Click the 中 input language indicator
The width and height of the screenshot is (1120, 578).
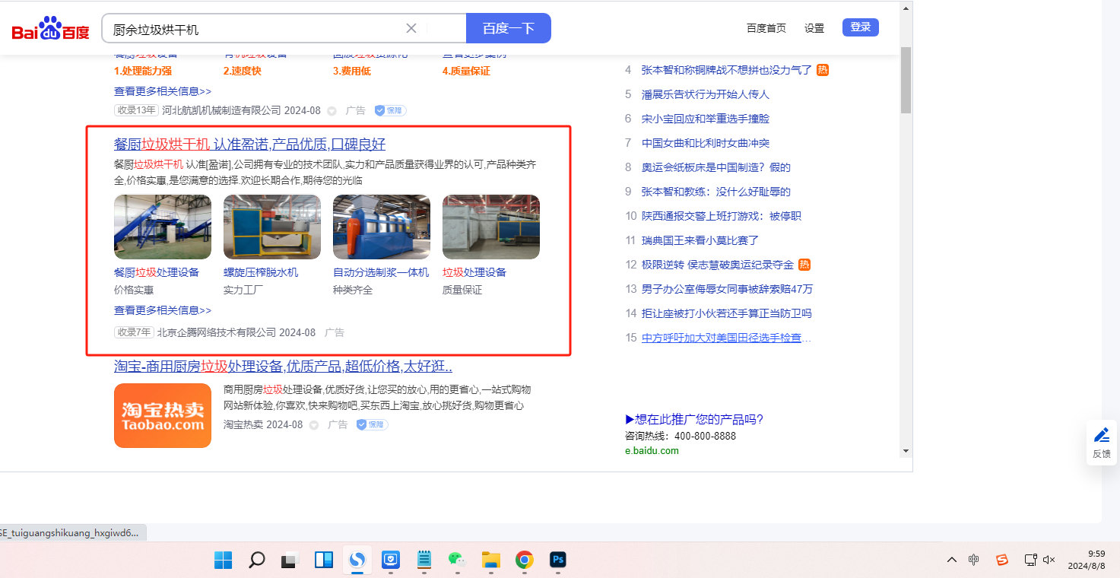click(x=974, y=561)
